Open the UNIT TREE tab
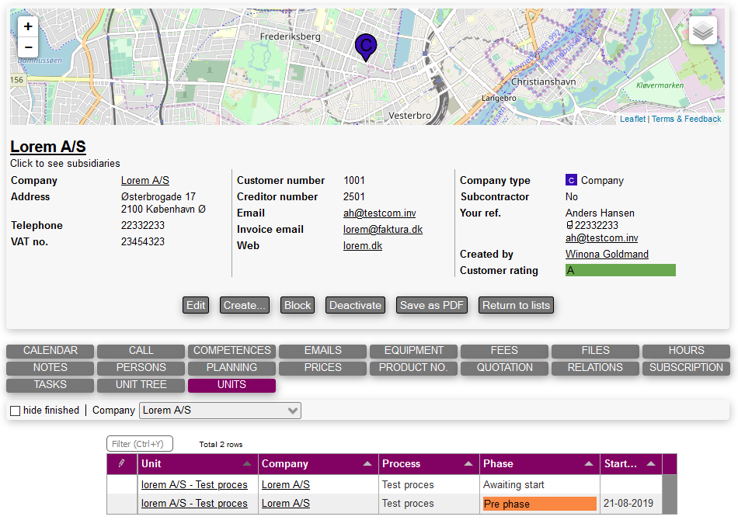The width and height of the screenshot is (738, 520). pyautogui.click(x=141, y=385)
